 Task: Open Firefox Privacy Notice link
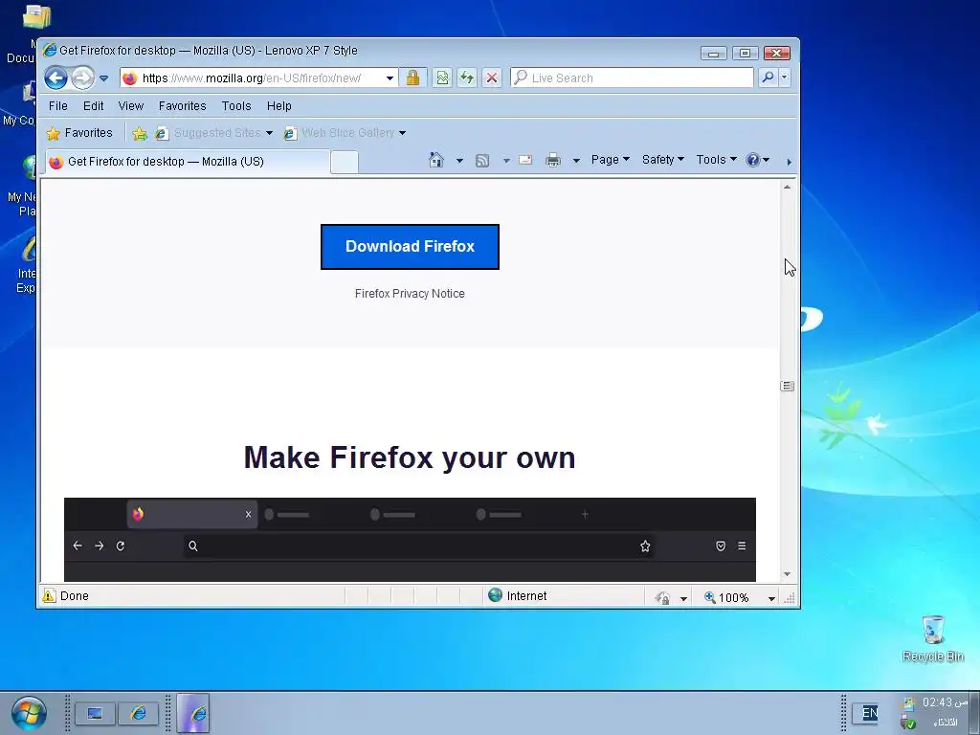pos(410,293)
